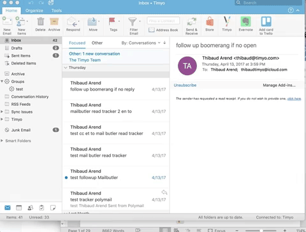Open the People contacts view
The image size is (306, 232).
(x=31, y=208)
